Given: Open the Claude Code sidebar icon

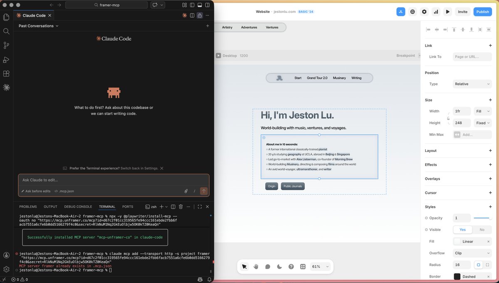Looking at the screenshot, I should [x=6, y=87].
